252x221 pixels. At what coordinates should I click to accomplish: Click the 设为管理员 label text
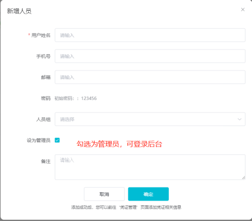tap(39, 140)
